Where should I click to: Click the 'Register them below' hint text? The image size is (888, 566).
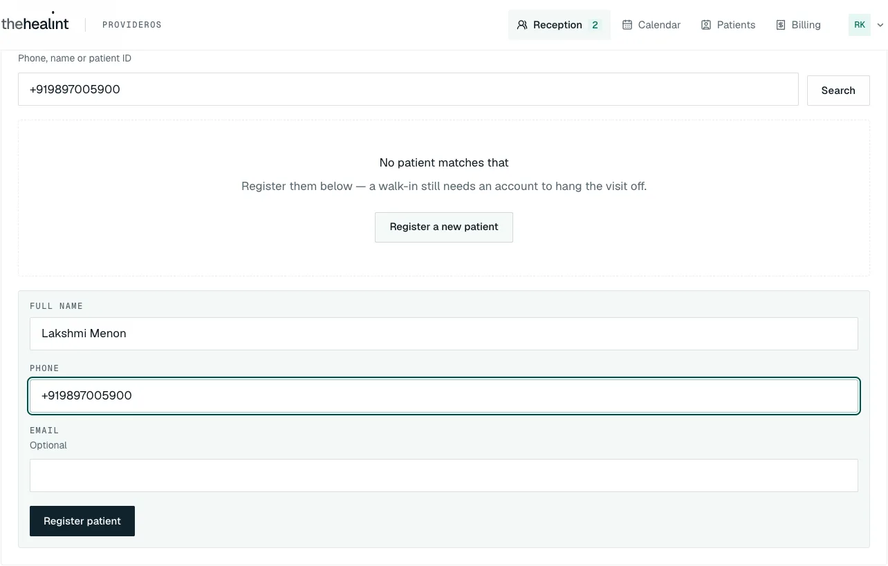(444, 187)
